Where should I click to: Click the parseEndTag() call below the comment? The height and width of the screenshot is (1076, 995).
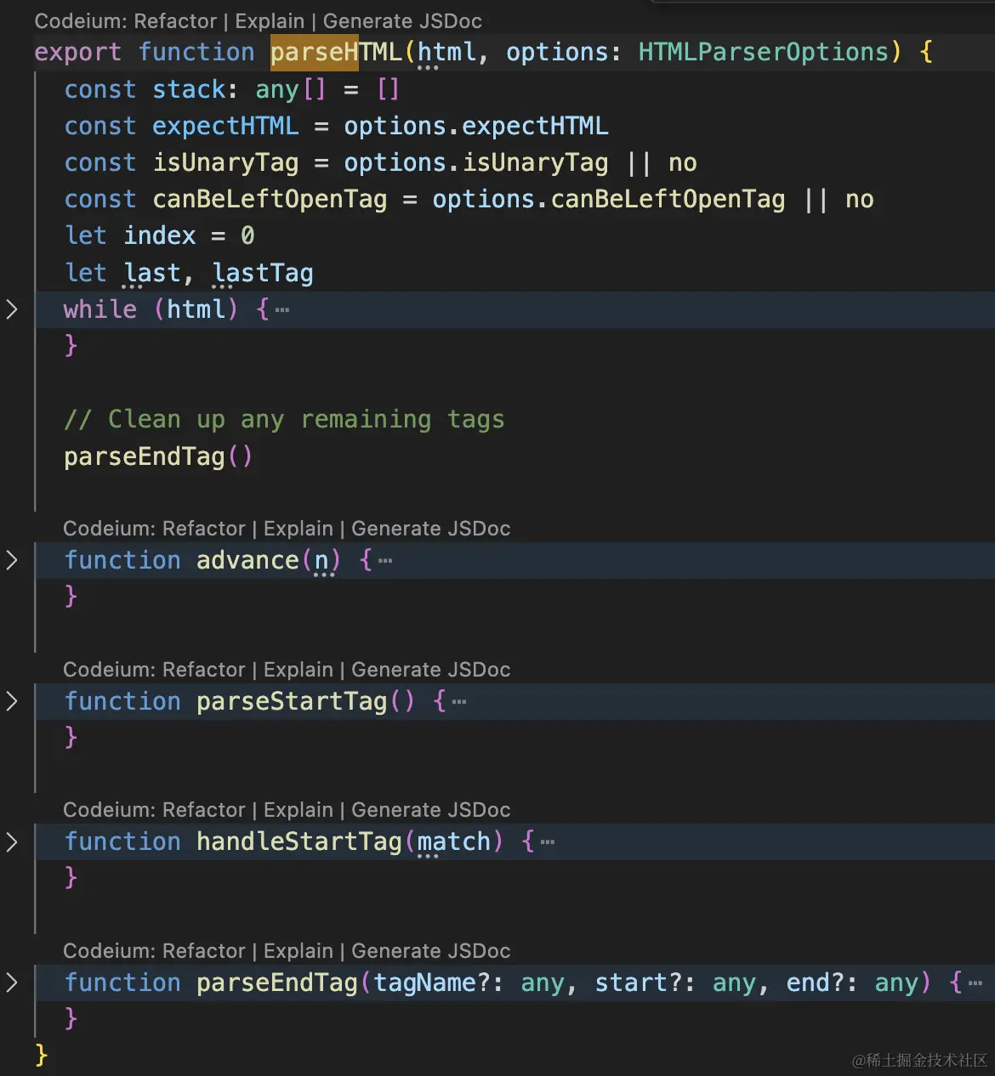tap(159, 456)
